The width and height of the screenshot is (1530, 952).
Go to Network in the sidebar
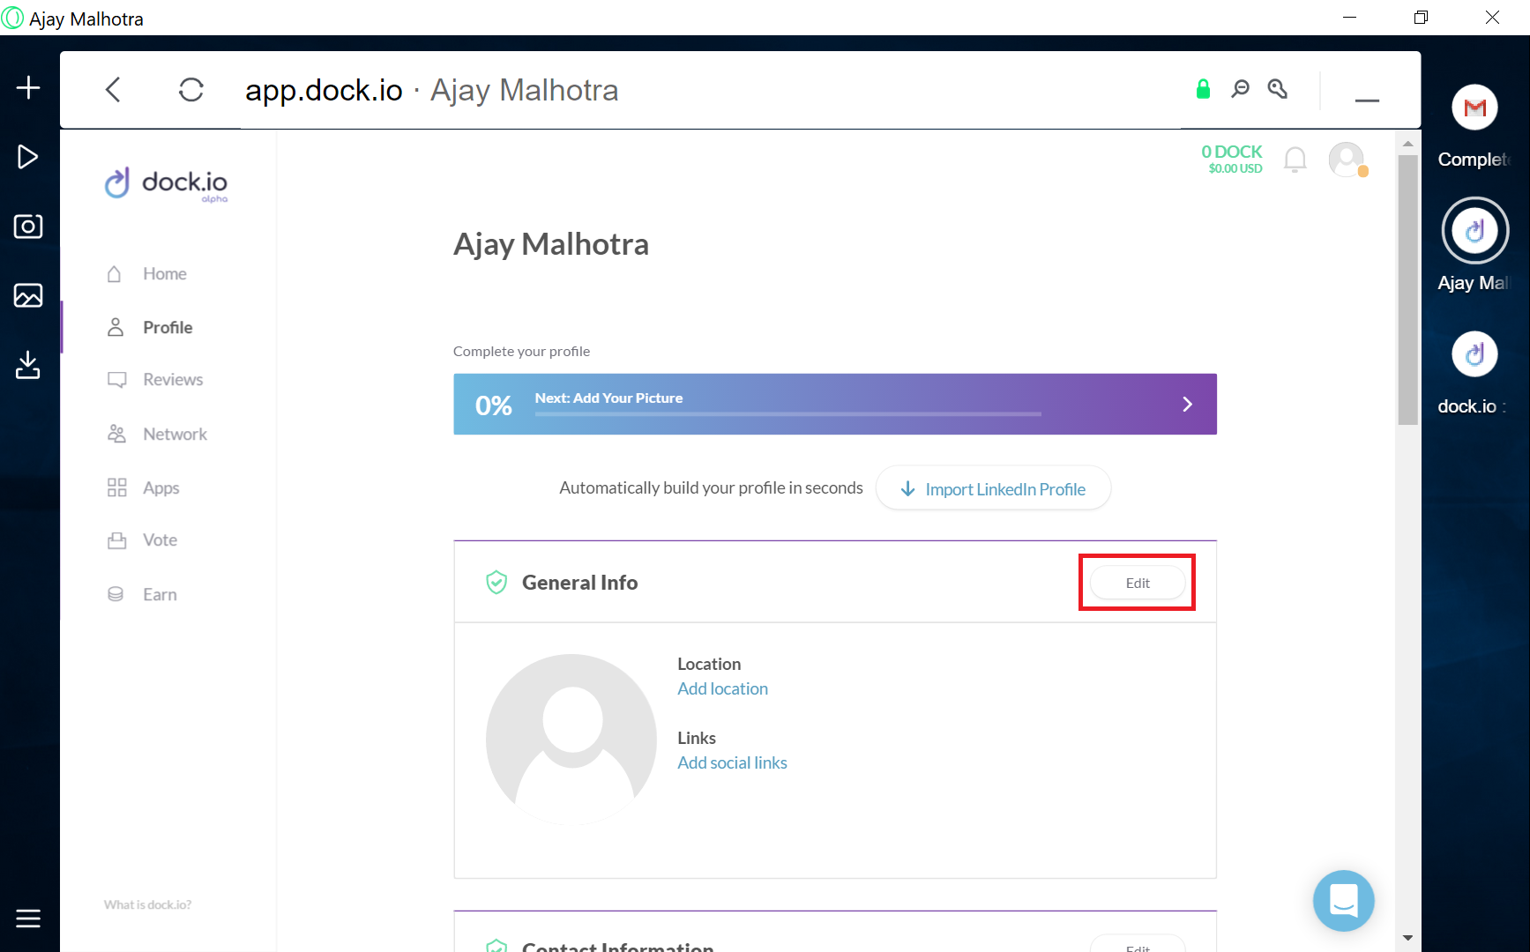tap(175, 435)
